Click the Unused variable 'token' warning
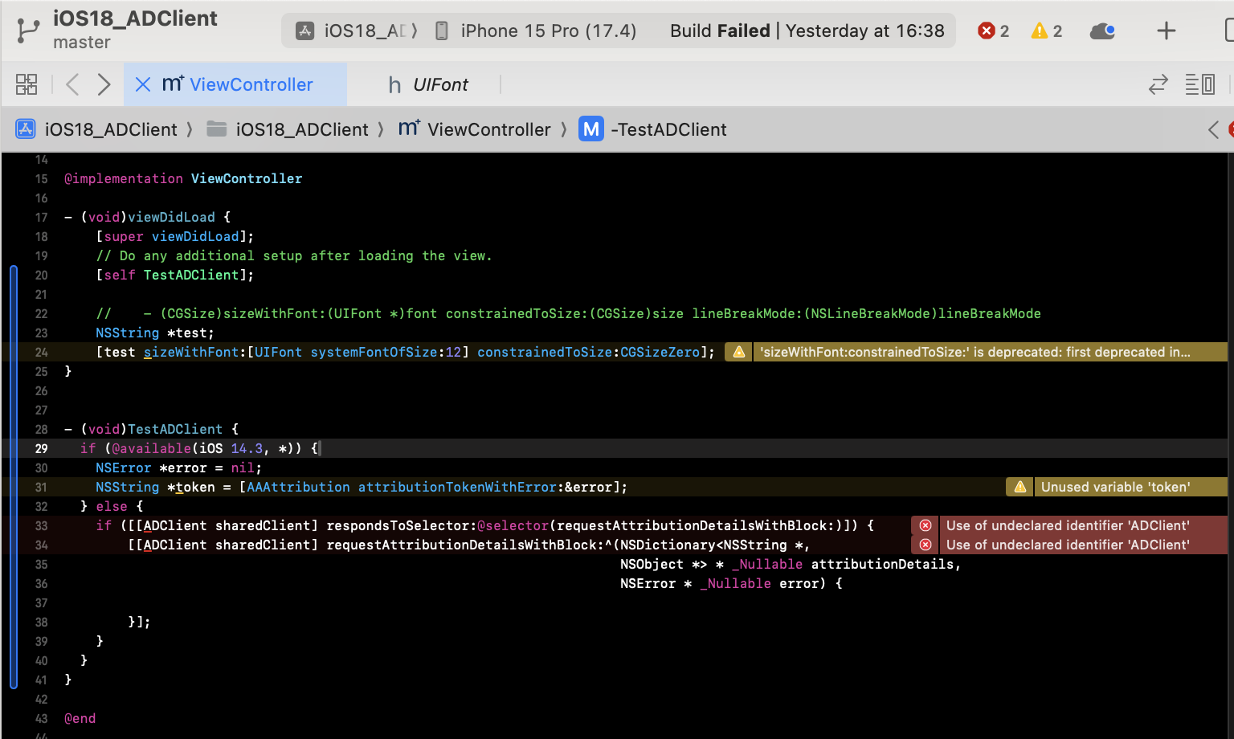1234x739 pixels. point(1131,487)
